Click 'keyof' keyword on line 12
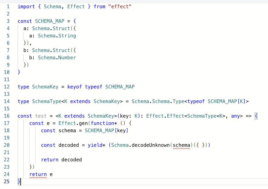This screenshot has width=268, height=189. click(74, 87)
